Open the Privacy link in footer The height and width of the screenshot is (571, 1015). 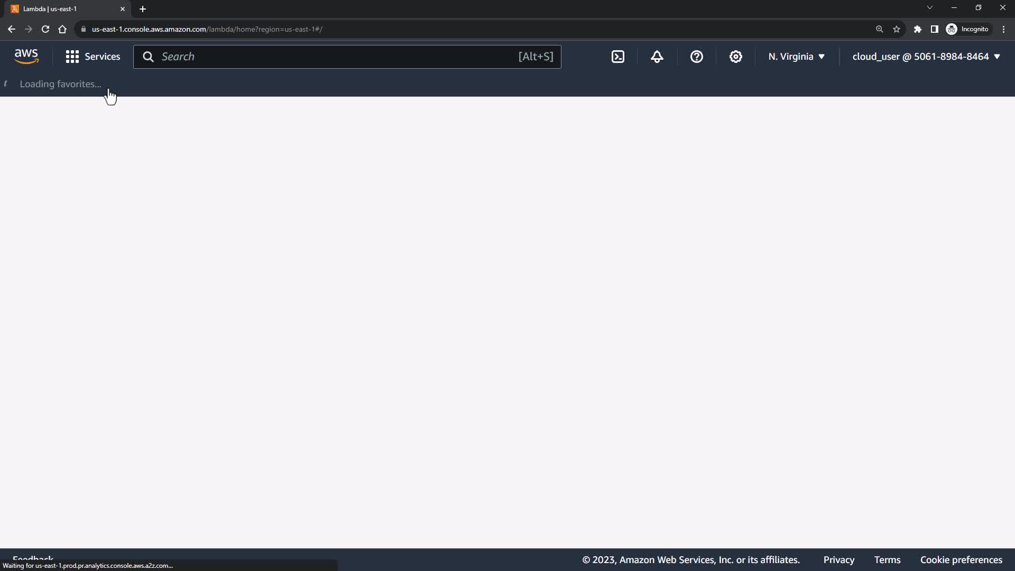[838, 560]
